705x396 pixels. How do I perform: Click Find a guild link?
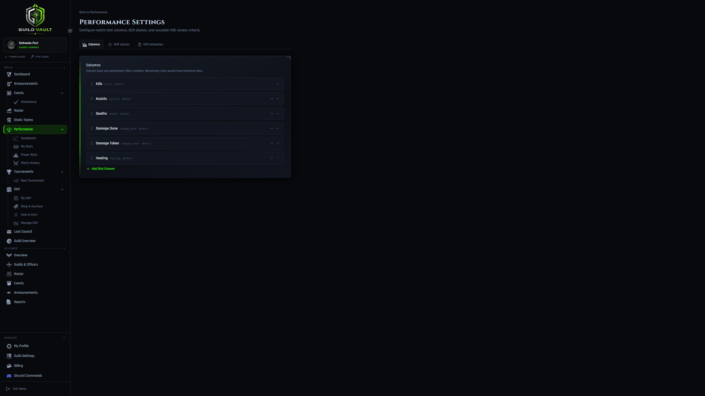[x=40, y=57]
